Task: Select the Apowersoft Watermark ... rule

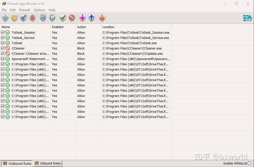Action: point(30,59)
